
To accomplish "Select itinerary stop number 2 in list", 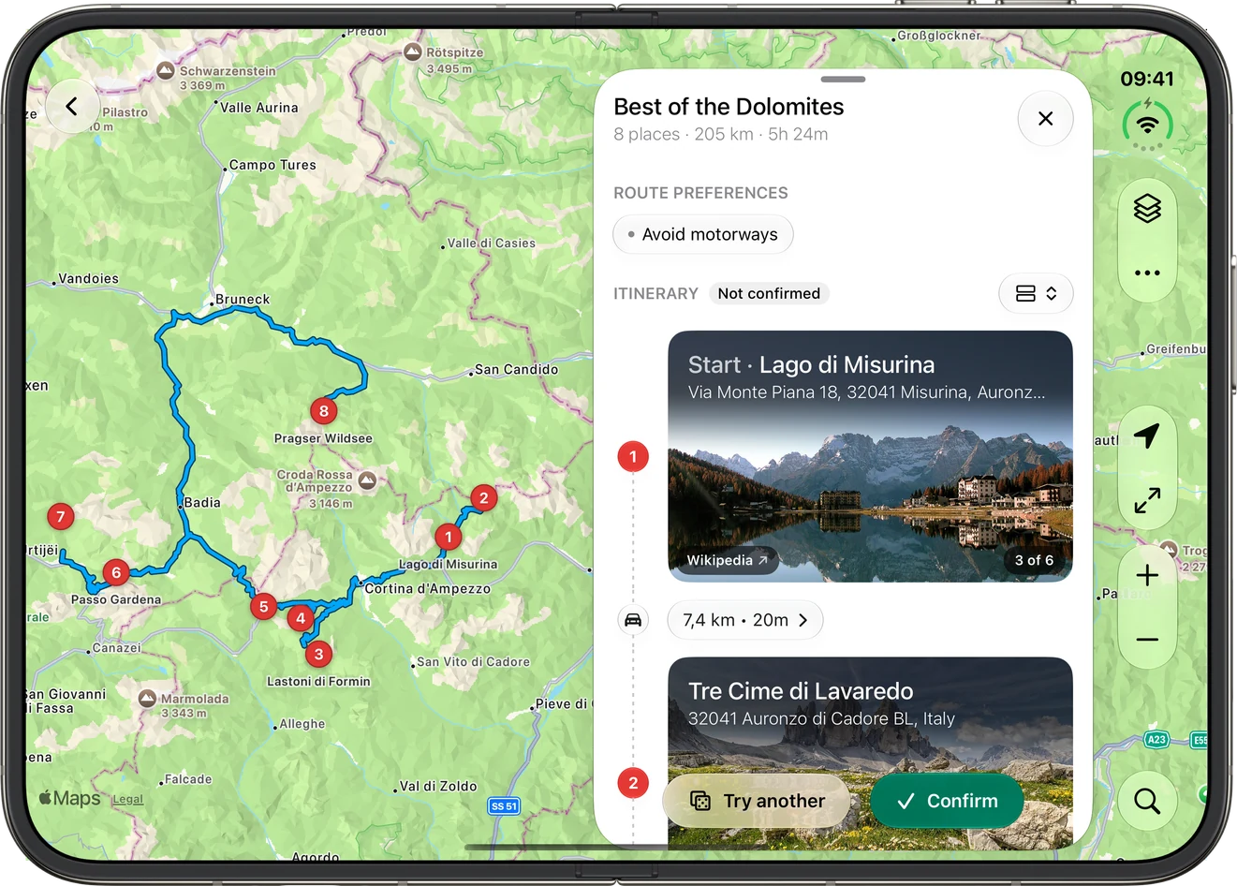I will tap(633, 783).
